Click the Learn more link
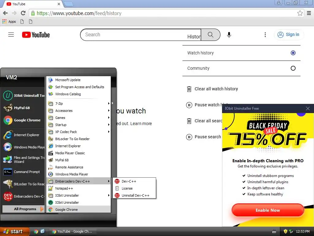Viewport: 314px width, 236px height. [x=141, y=124]
